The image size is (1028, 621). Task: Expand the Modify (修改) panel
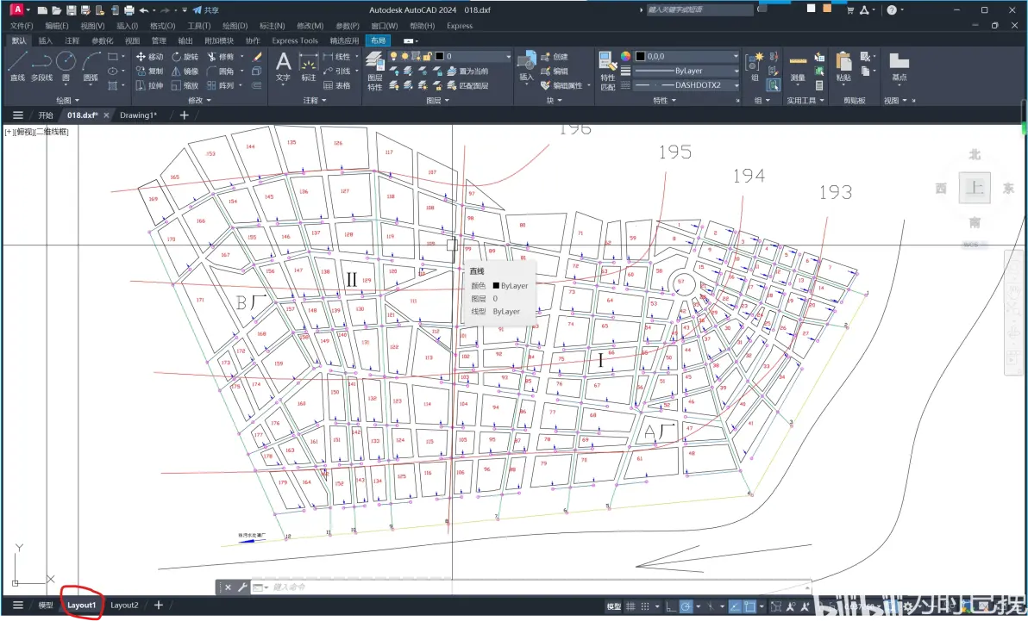(x=199, y=100)
